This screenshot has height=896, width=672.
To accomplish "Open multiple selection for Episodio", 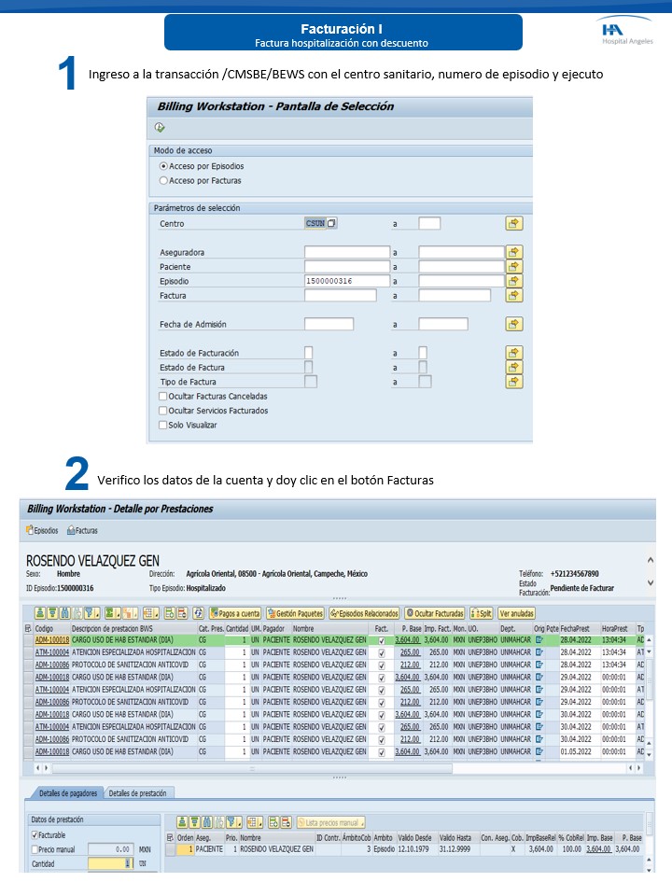I will click(513, 281).
